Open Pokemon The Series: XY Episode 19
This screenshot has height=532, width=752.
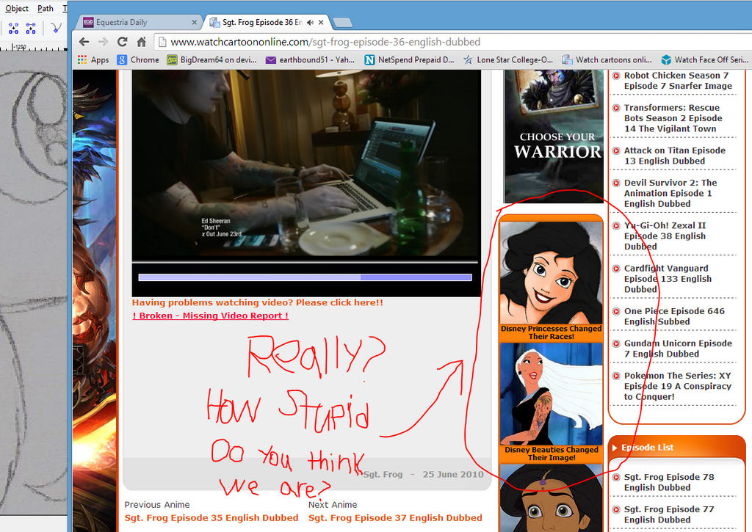(677, 386)
